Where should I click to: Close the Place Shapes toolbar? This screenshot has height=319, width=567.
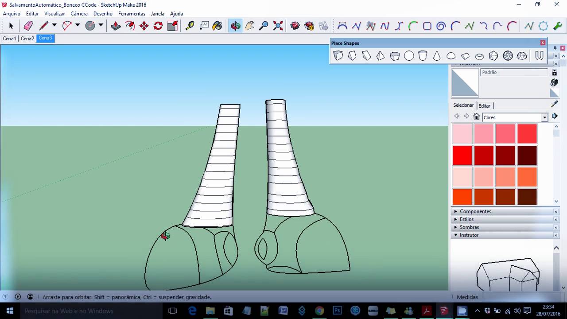(543, 43)
